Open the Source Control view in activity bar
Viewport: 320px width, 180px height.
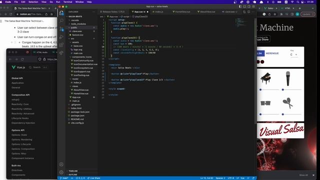(61, 29)
